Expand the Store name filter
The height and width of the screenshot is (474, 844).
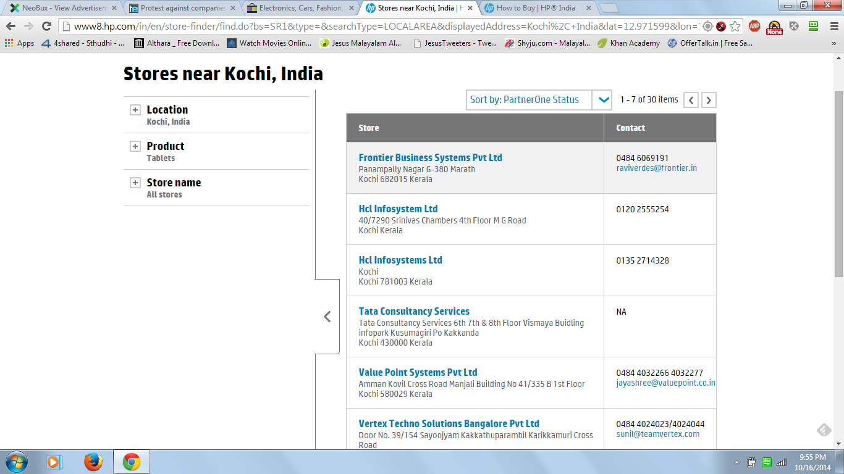point(135,183)
